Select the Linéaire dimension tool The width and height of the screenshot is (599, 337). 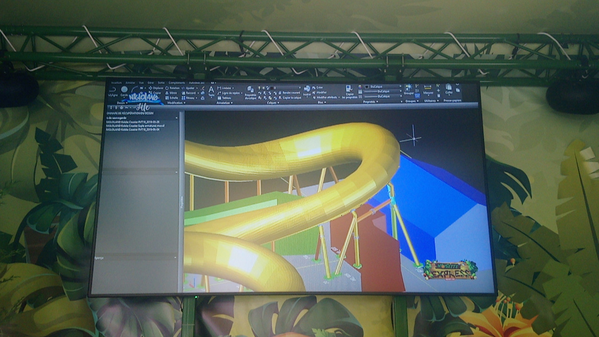coord(225,88)
